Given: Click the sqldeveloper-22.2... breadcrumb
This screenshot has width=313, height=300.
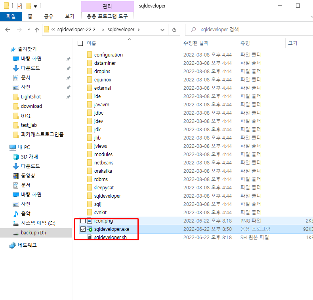Looking at the screenshot, I should coord(78,30).
